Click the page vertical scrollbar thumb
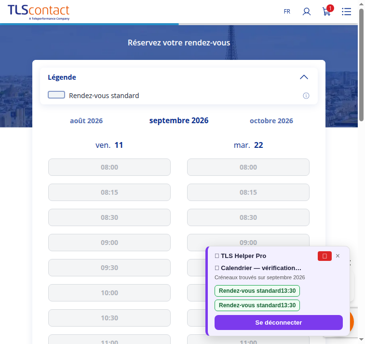The image size is (365, 344). pyautogui.click(x=361, y=65)
